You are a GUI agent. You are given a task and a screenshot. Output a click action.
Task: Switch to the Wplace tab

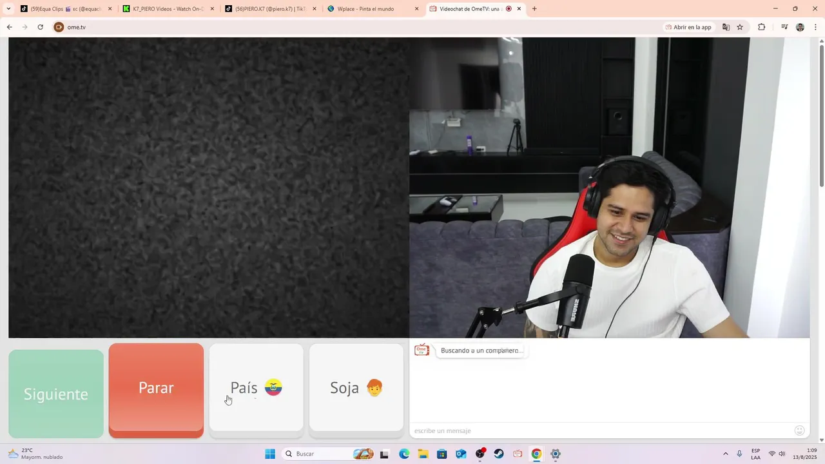[x=371, y=9]
